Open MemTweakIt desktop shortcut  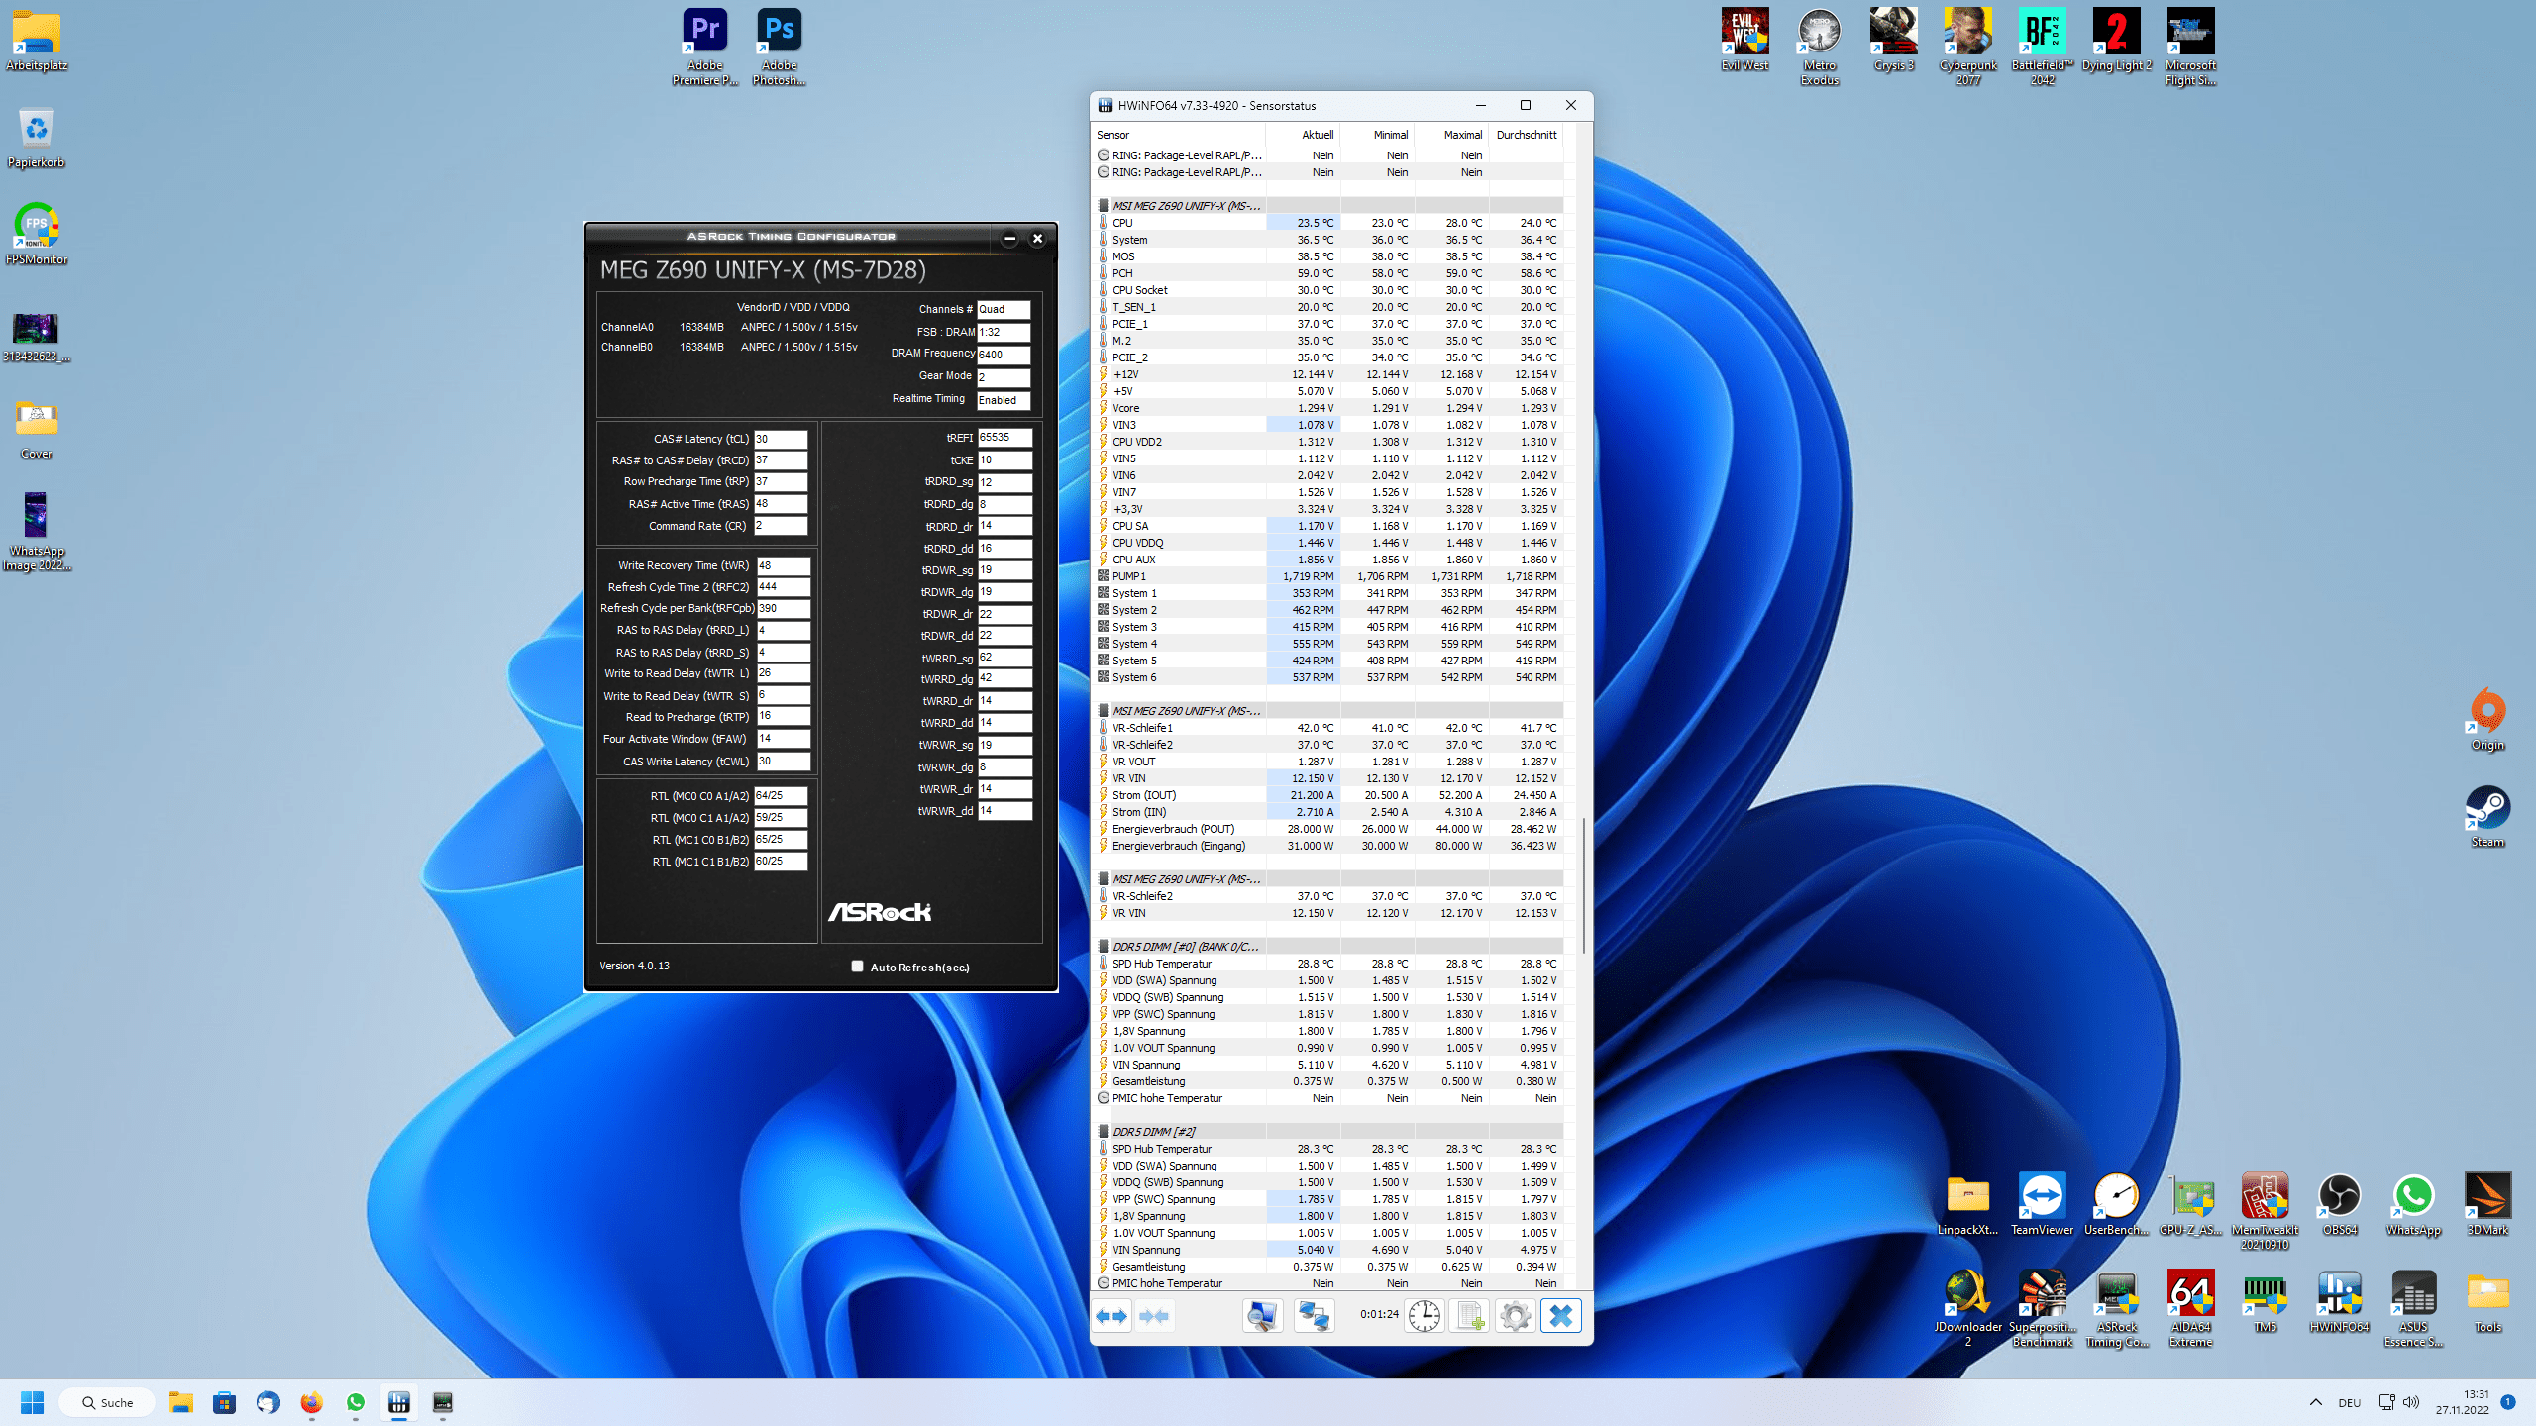pyautogui.click(x=2265, y=1211)
